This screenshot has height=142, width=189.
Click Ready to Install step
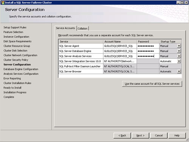tap(12, 88)
